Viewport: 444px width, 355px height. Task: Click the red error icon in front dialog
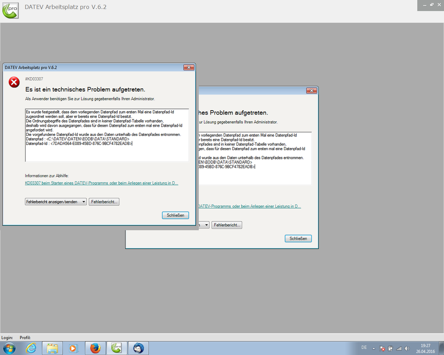point(14,82)
